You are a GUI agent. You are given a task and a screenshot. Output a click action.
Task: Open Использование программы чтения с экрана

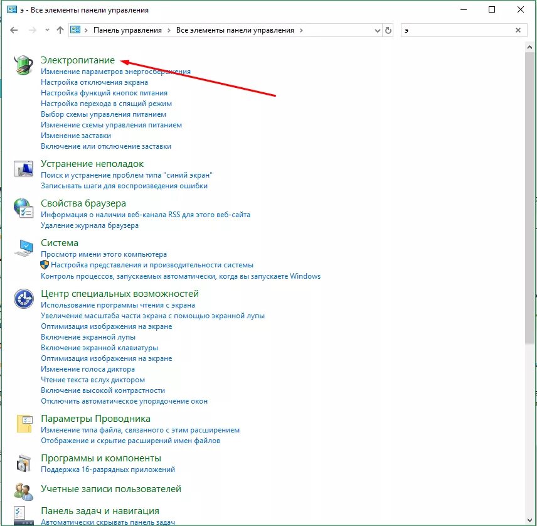[x=118, y=305]
